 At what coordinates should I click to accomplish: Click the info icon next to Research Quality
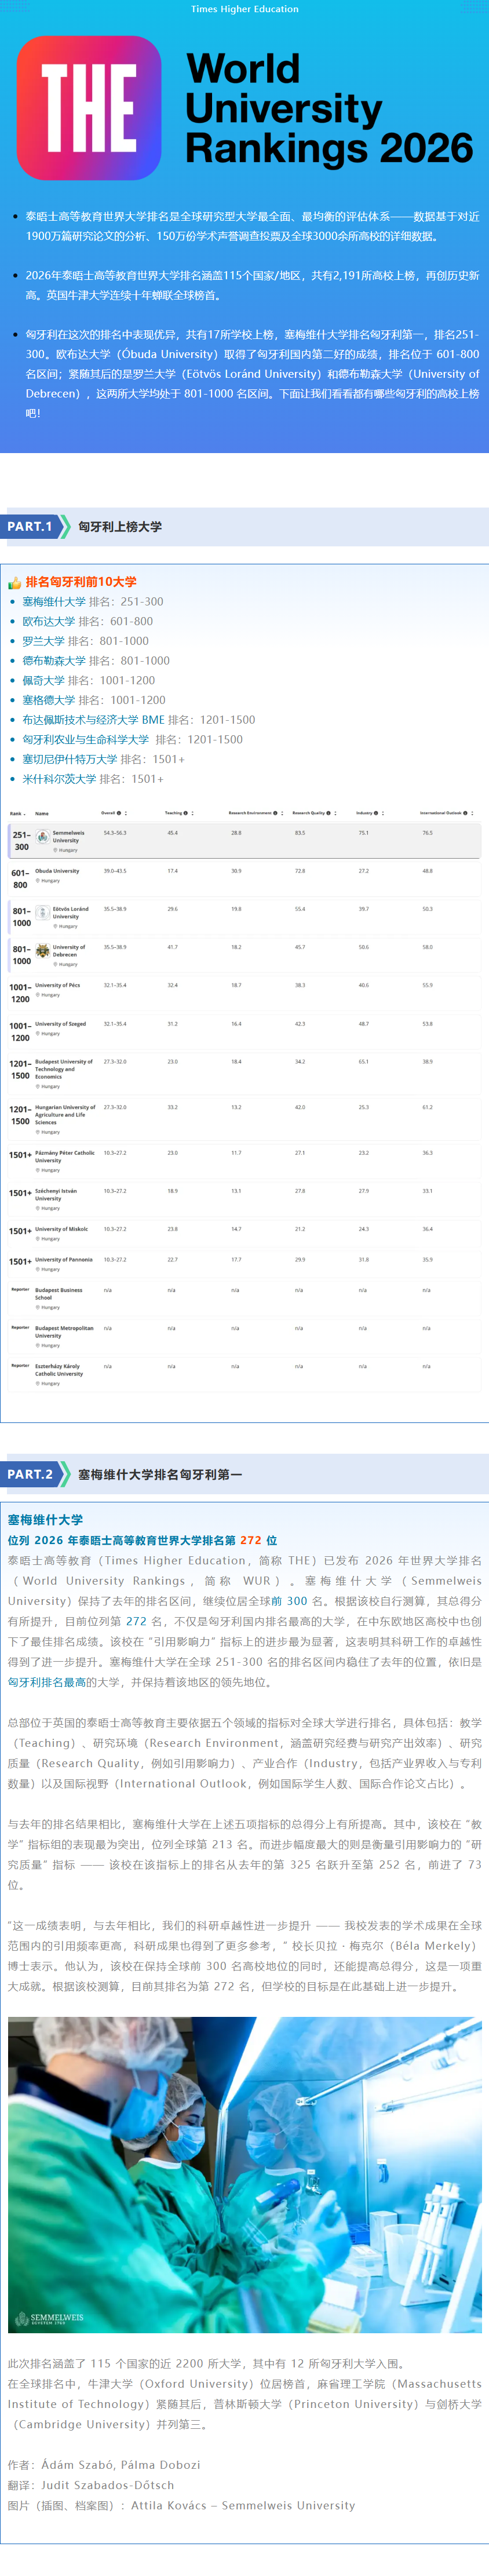coord(328,813)
